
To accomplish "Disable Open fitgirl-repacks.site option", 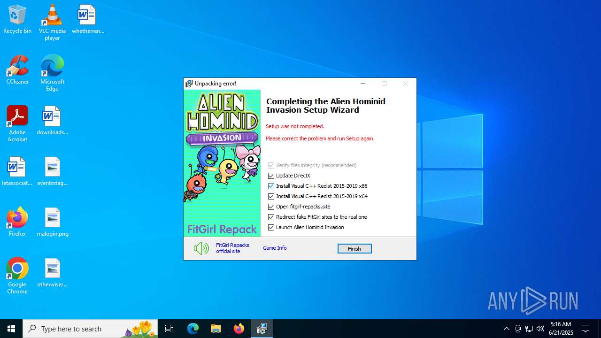I will tap(271, 207).
